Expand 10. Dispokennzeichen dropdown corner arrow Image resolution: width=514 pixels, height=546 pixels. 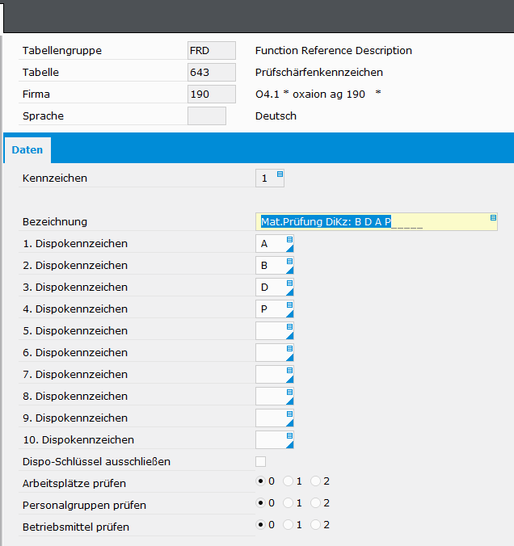(290, 445)
